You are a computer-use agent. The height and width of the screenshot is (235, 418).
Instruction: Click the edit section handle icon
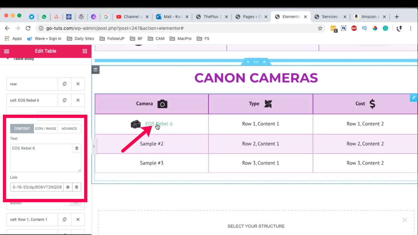(256, 62)
